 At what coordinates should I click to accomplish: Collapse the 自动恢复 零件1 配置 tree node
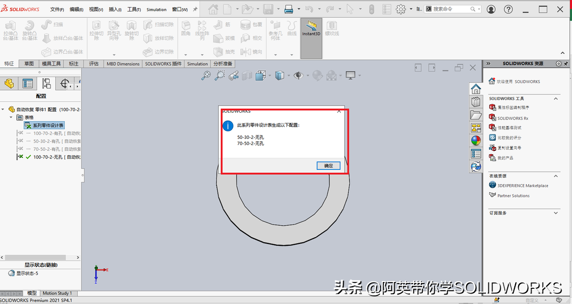click(x=3, y=109)
